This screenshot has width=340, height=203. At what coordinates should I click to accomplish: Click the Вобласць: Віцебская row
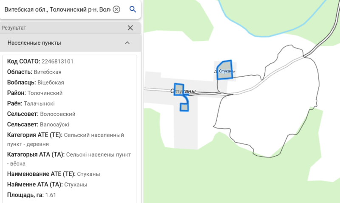click(x=36, y=83)
